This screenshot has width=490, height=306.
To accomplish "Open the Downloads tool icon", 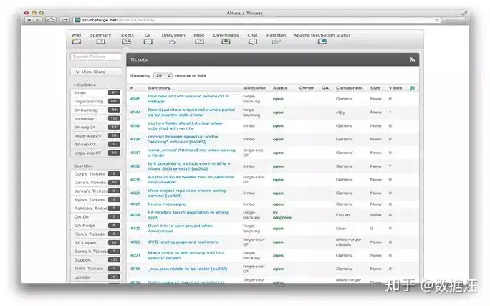I will point(226,42).
